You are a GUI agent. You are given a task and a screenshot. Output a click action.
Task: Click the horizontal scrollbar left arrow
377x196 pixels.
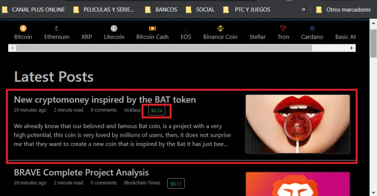[x=12, y=48]
